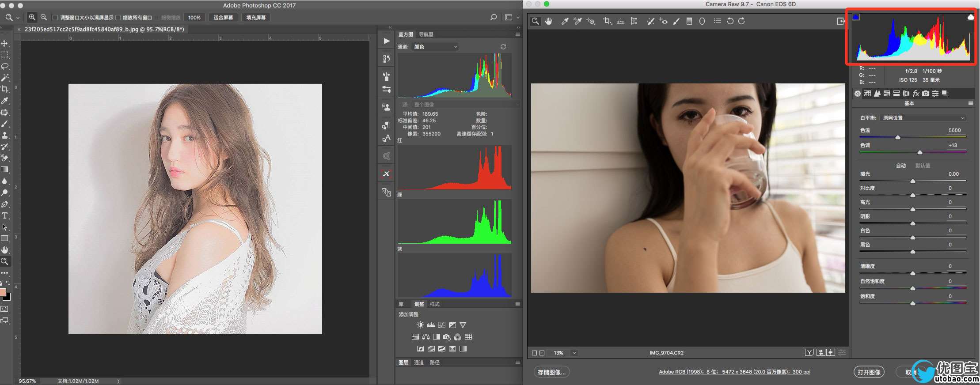Enable resize window to fit checkbox
This screenshot has width=980, height=385.
click(x=55, y=18)
